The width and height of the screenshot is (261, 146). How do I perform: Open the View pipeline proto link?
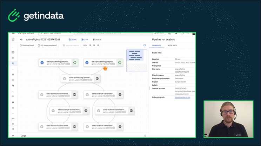pyautogui.click(x=182, y=97)
